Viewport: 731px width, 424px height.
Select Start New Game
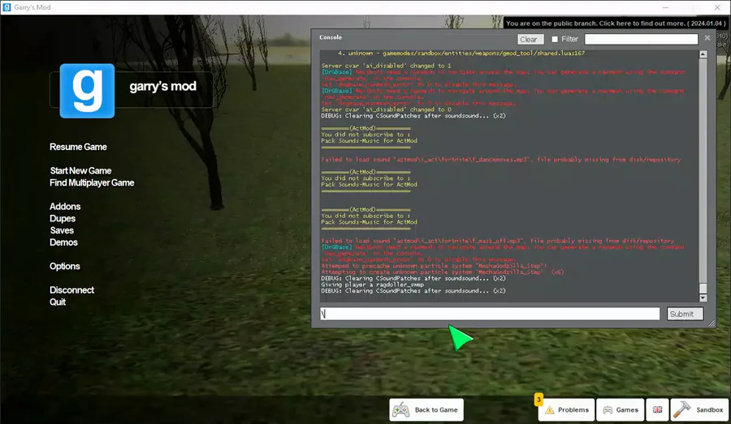(80, 171)
